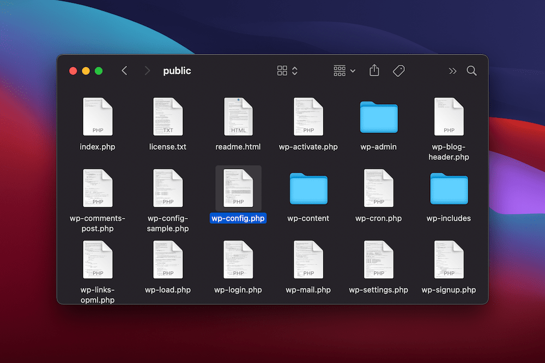
Task: Click the wp-login.php label text
Action: pyautogui.click(x=238, y=290)
